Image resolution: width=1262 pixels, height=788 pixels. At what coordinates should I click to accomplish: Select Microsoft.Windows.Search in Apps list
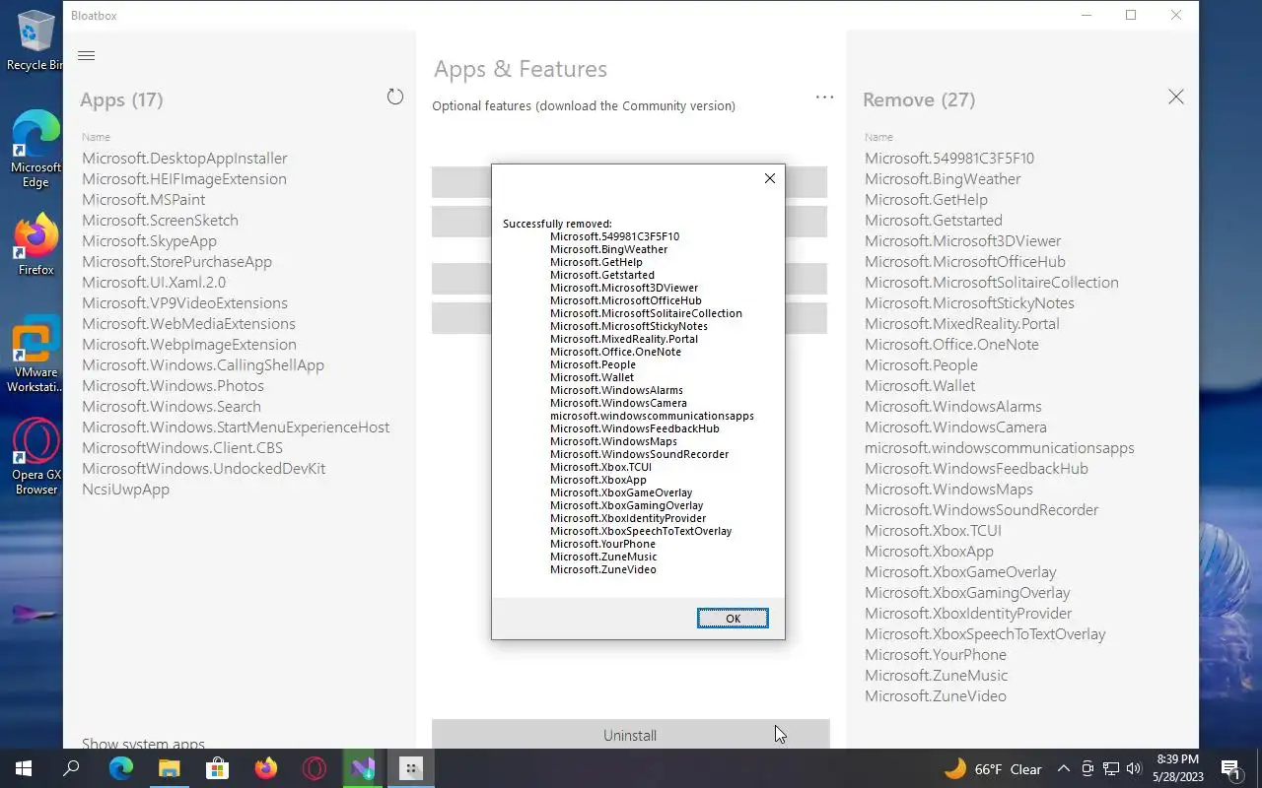(172, 406)
